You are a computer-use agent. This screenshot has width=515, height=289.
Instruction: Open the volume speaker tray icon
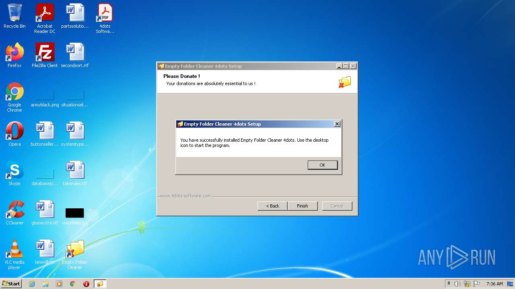(x=457, y=284)
